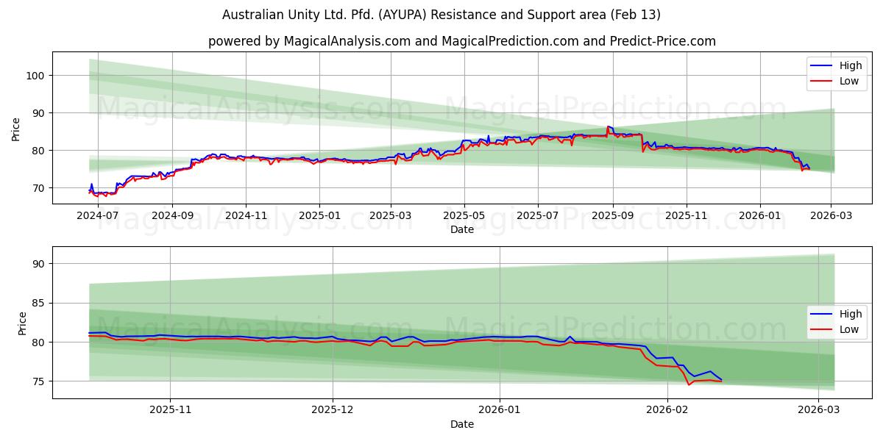
Task: Click the '2025-01' tick on top chart
Action: pos(319,215)
